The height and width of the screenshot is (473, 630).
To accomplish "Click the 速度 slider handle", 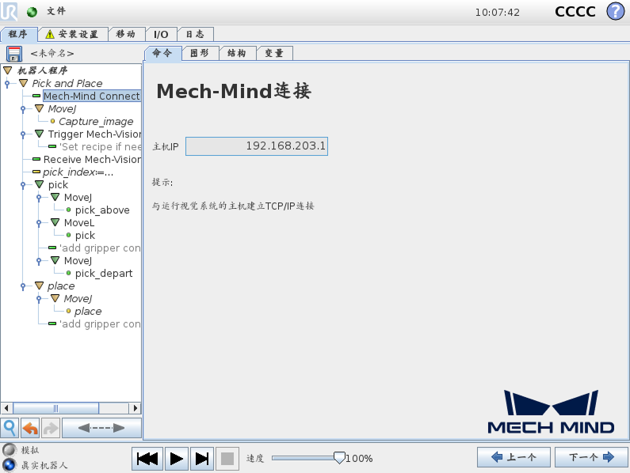I will click(x=339, y=458).
